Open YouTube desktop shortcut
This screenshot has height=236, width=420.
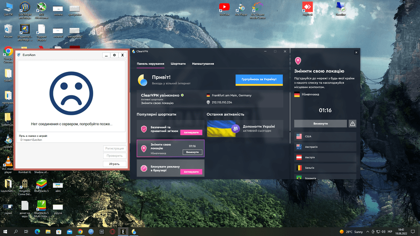point(225,8)
